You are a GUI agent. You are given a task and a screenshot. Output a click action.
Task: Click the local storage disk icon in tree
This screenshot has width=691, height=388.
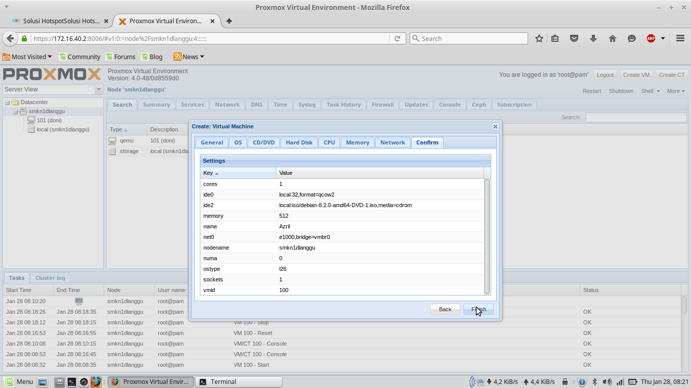31,129
